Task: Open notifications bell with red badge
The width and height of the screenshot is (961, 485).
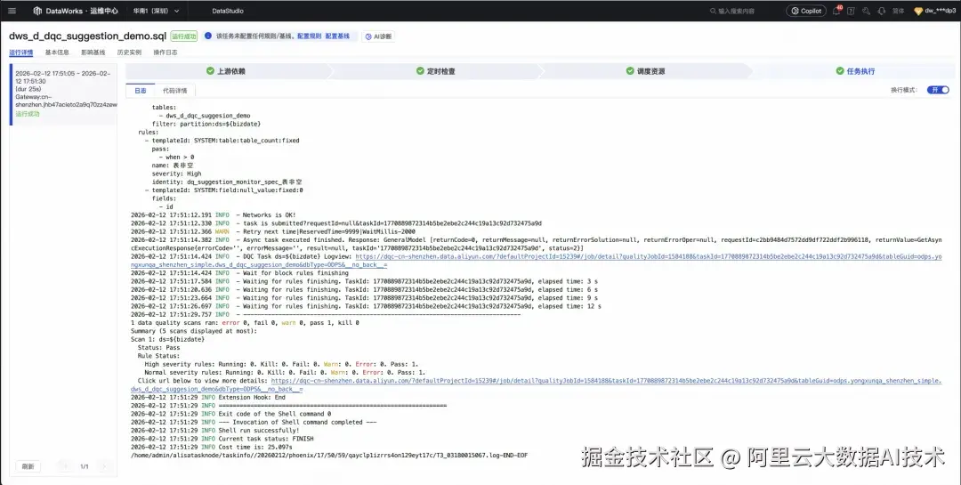Action: (x=836, y=11)
